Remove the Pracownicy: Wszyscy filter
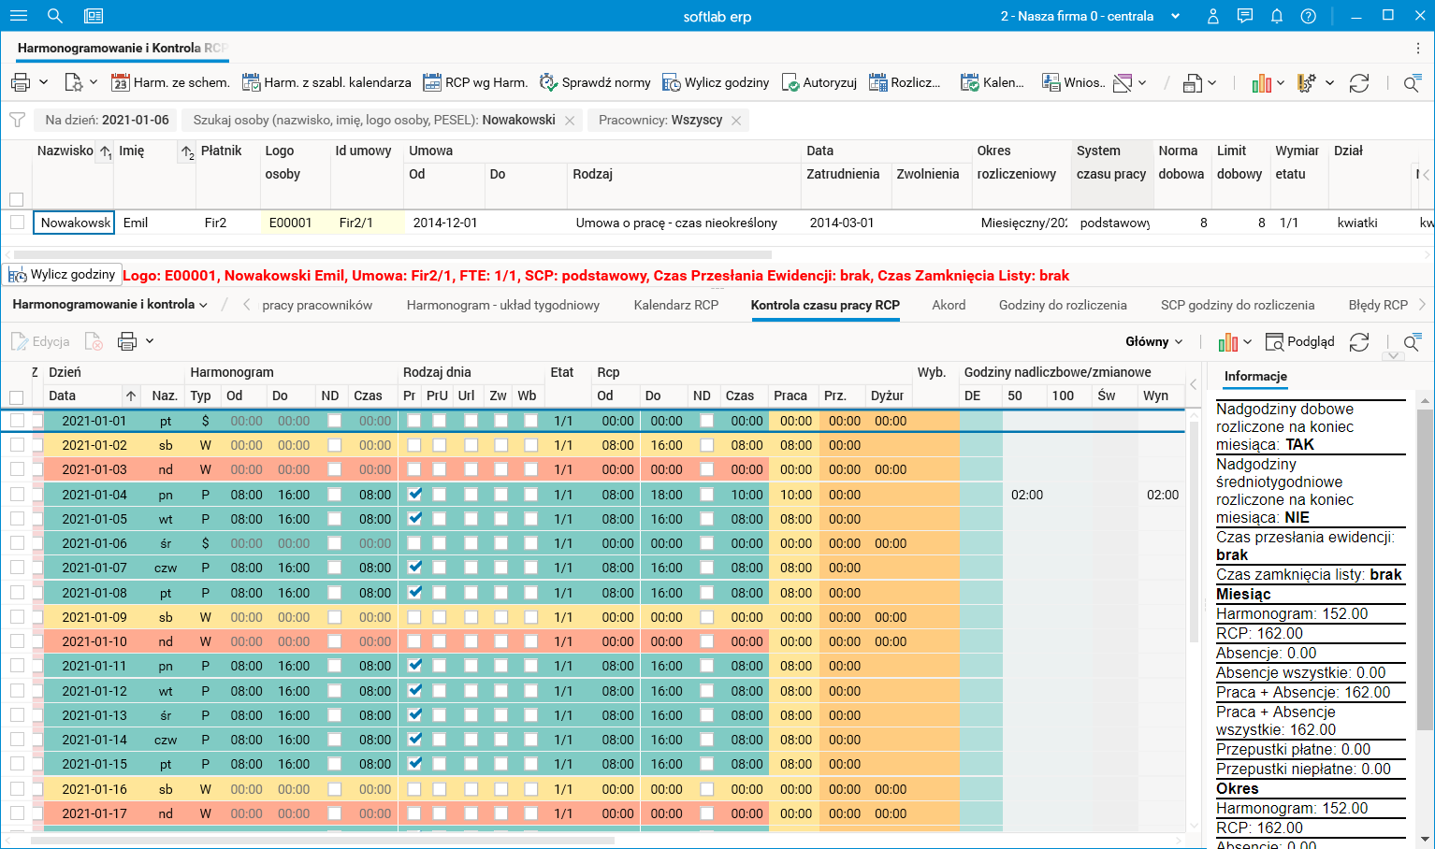 [736, 121]
